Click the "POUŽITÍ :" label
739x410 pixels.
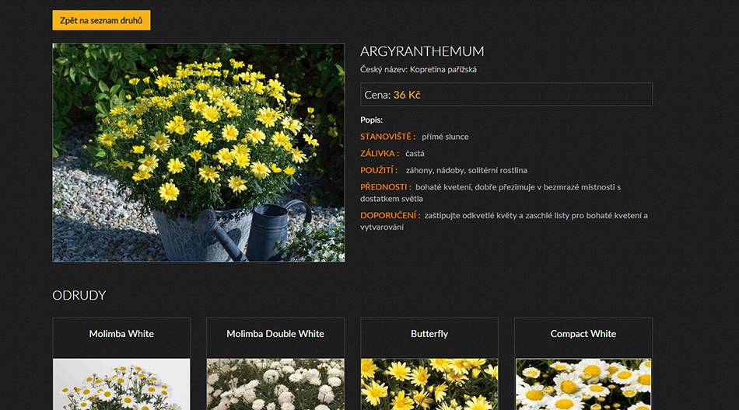[379, 170]
